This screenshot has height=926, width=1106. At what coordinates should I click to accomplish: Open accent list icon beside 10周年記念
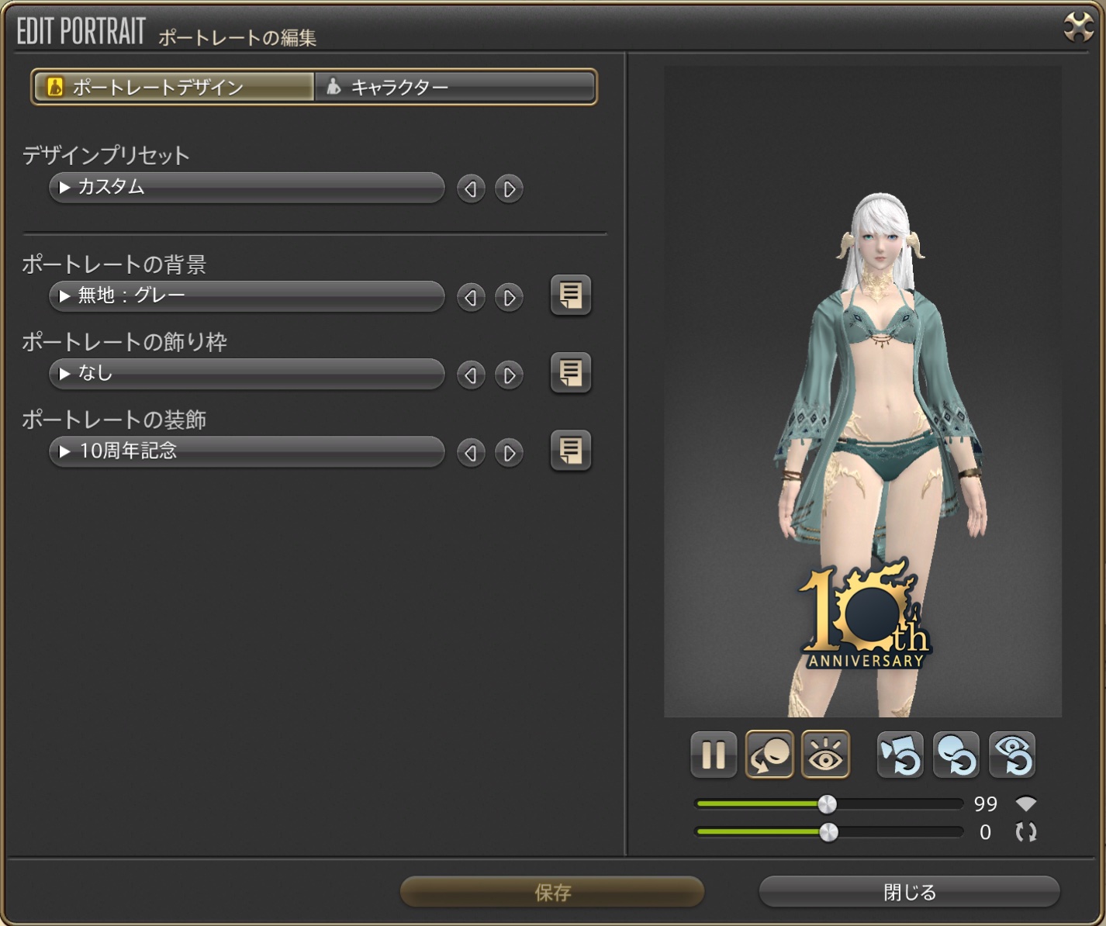[x=571, y=450]
